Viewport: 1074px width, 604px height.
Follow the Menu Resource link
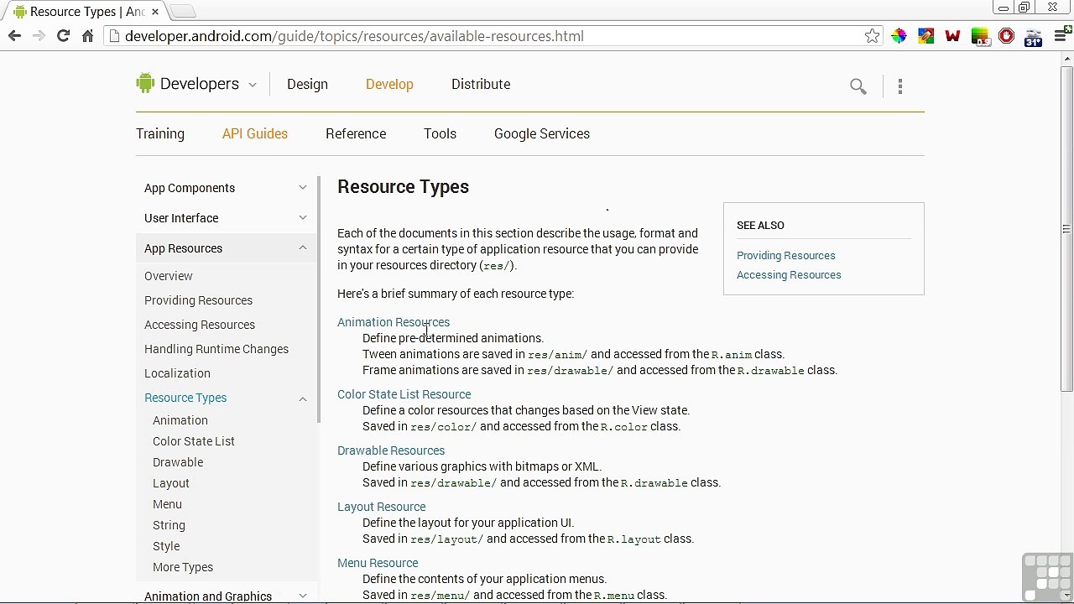pyautogui.click(x=378, y=563)
